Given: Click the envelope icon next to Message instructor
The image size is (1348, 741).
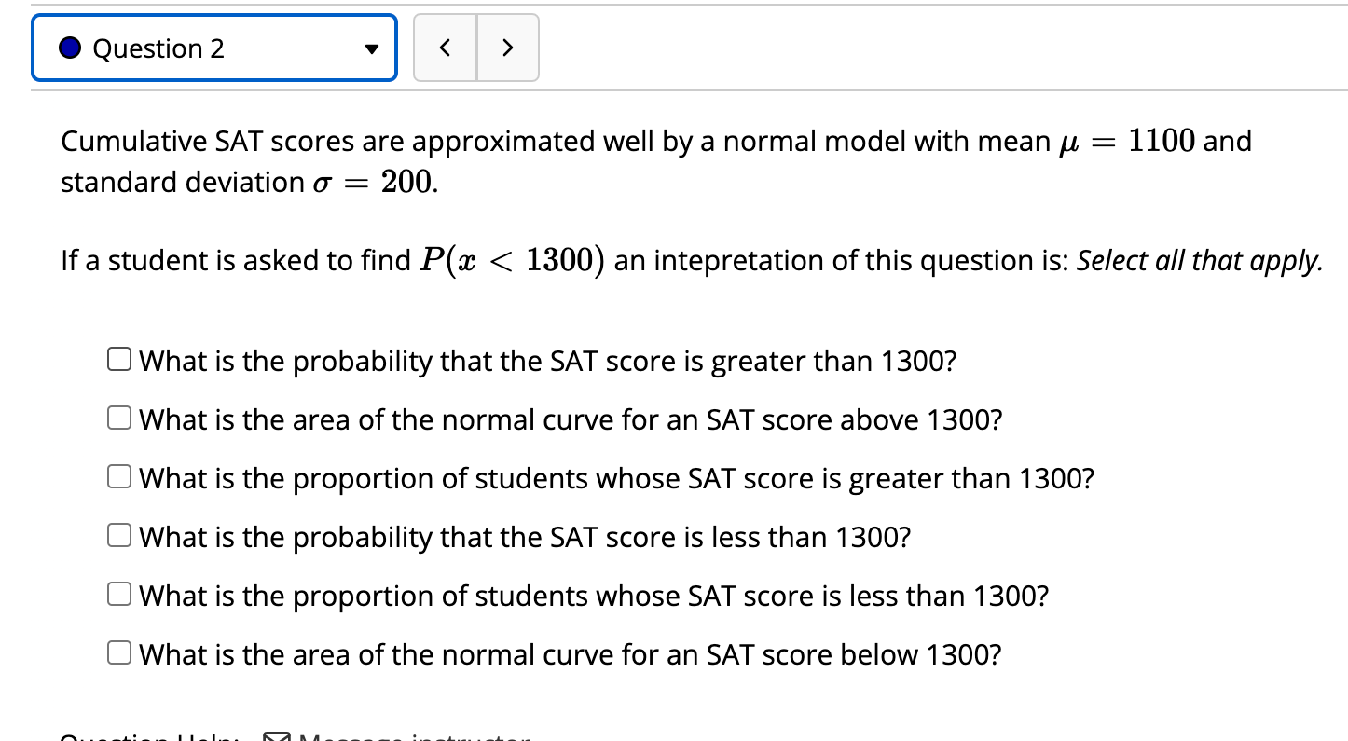Looking at the screenshot, I should pyautogui.click(x=275, y=736).
